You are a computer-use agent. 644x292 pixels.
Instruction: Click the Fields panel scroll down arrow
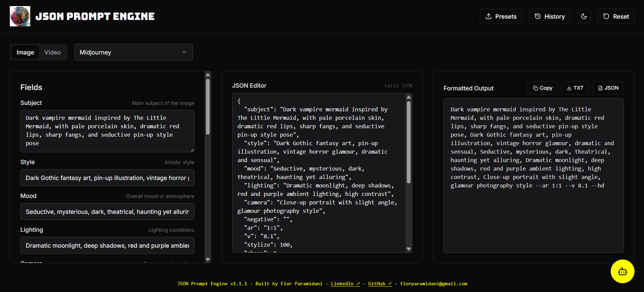coord(208,260)
